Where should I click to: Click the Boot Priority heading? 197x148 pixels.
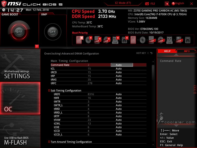[80, 33]
